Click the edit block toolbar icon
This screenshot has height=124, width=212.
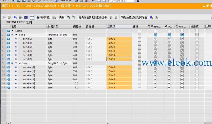tap(21, 17)
